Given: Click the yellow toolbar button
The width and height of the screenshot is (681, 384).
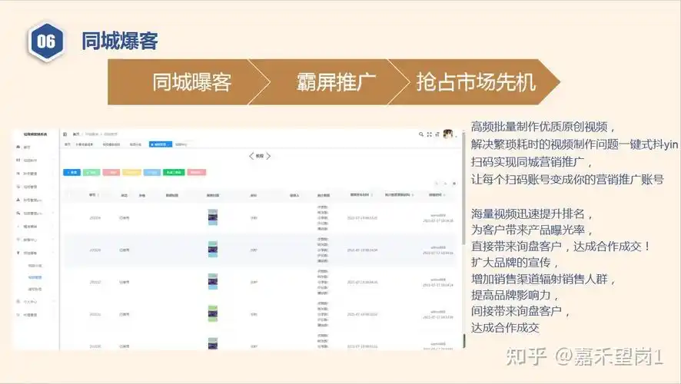Looking at the screenshot, I should (x=131, y=172).
